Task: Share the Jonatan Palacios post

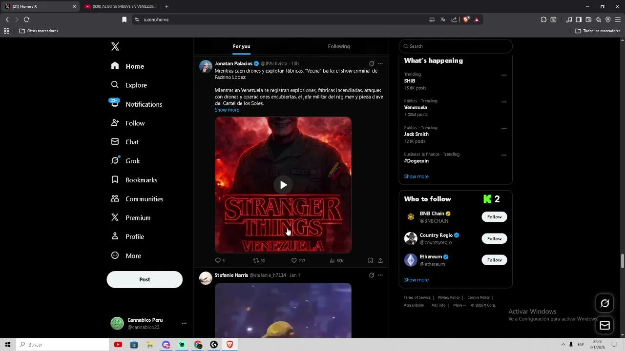Action: point(380,260)
